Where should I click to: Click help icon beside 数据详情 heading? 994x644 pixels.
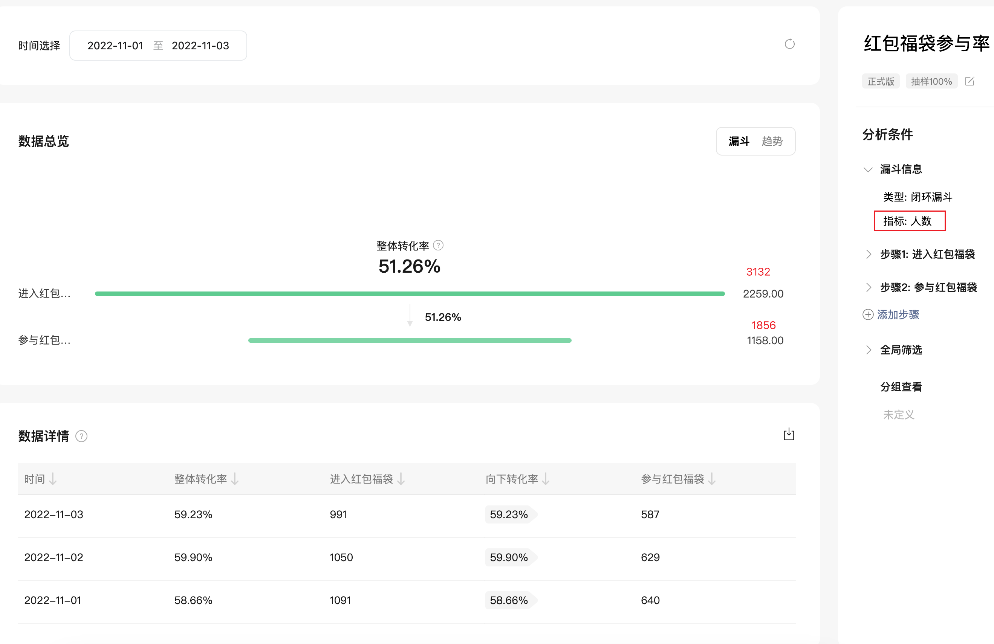click(81, 436)
